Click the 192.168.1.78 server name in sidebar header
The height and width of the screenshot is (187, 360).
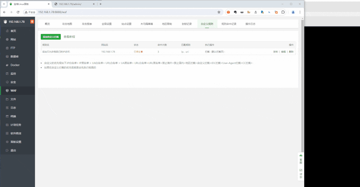tap(16, 22)
